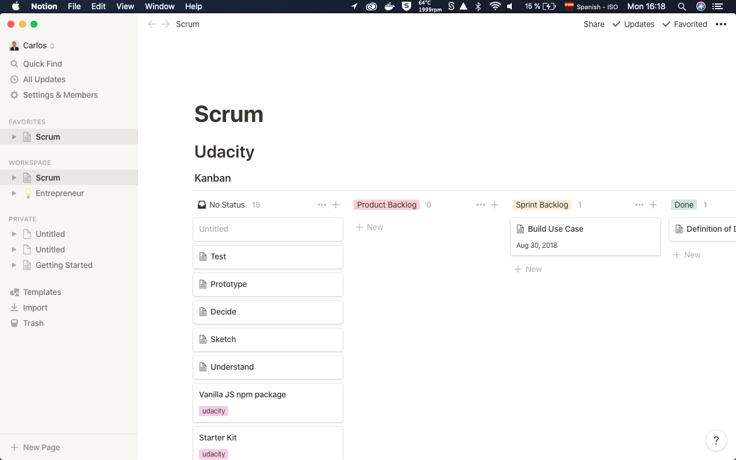Image resolution: width=736 pixels, height=460 pixels.
Task: Open the Decide card
Action: coord(268,312)
